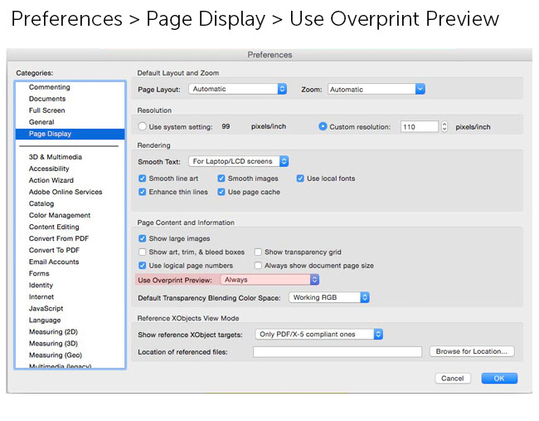539x421 pixels.
Task: Click the custom resolution value field
Action: point(420,127)
